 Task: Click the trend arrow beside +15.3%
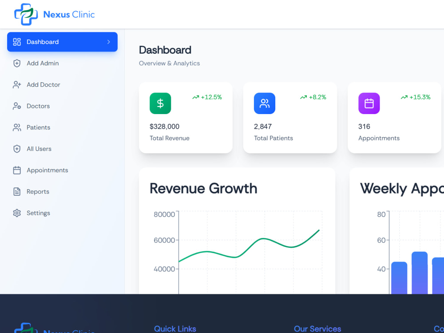click(404, 97)
